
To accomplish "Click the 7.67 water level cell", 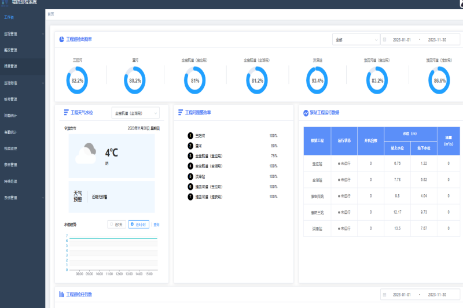I will 424,228.
